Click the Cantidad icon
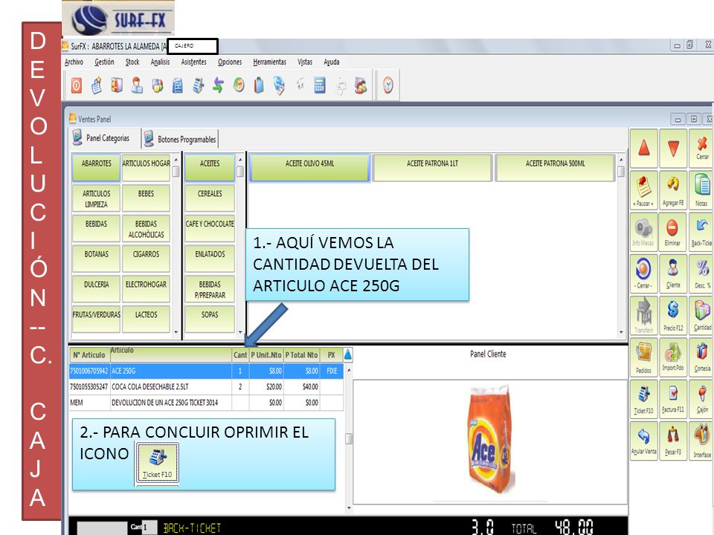Screen dimensions: 714x535 click(x=701, y=315)
